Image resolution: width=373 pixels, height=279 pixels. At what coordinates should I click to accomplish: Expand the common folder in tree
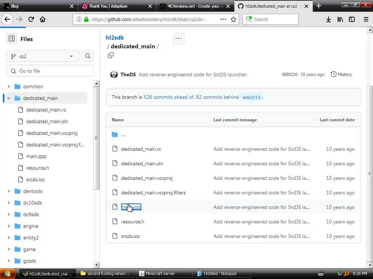[9, 86]
